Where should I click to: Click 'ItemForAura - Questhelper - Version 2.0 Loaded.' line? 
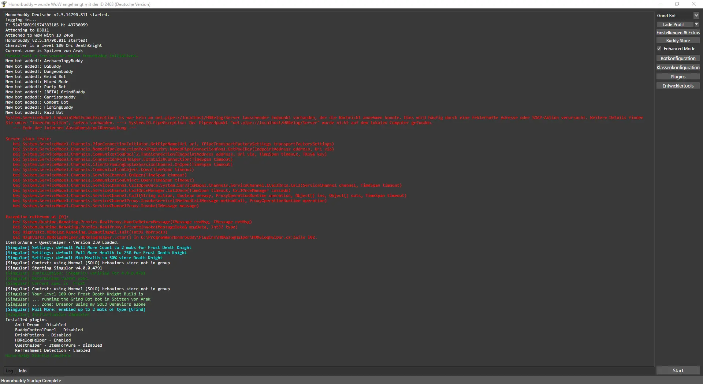pos(62,242)
